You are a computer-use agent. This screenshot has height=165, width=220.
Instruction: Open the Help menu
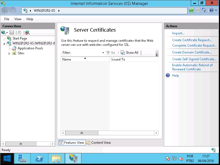tap(30, 19)
